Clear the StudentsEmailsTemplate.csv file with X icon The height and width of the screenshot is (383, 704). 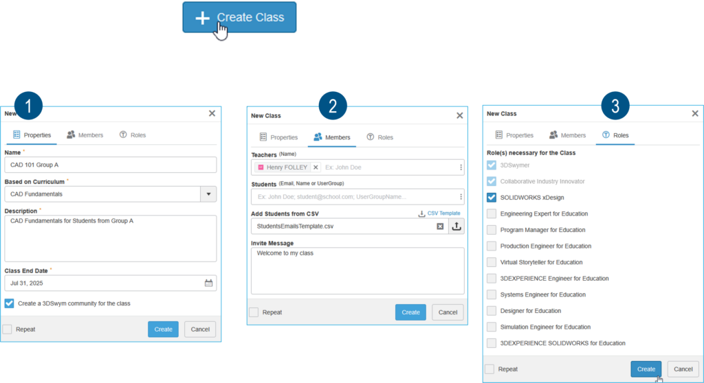pyautogui.click(x=440, y=227)
